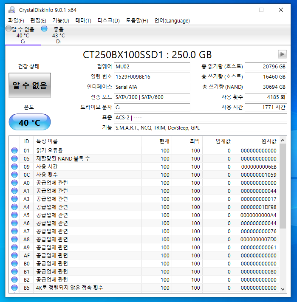Open the 편집(E) menu
Viewport: 297px width, 302px height.
[x=38, y=21]
